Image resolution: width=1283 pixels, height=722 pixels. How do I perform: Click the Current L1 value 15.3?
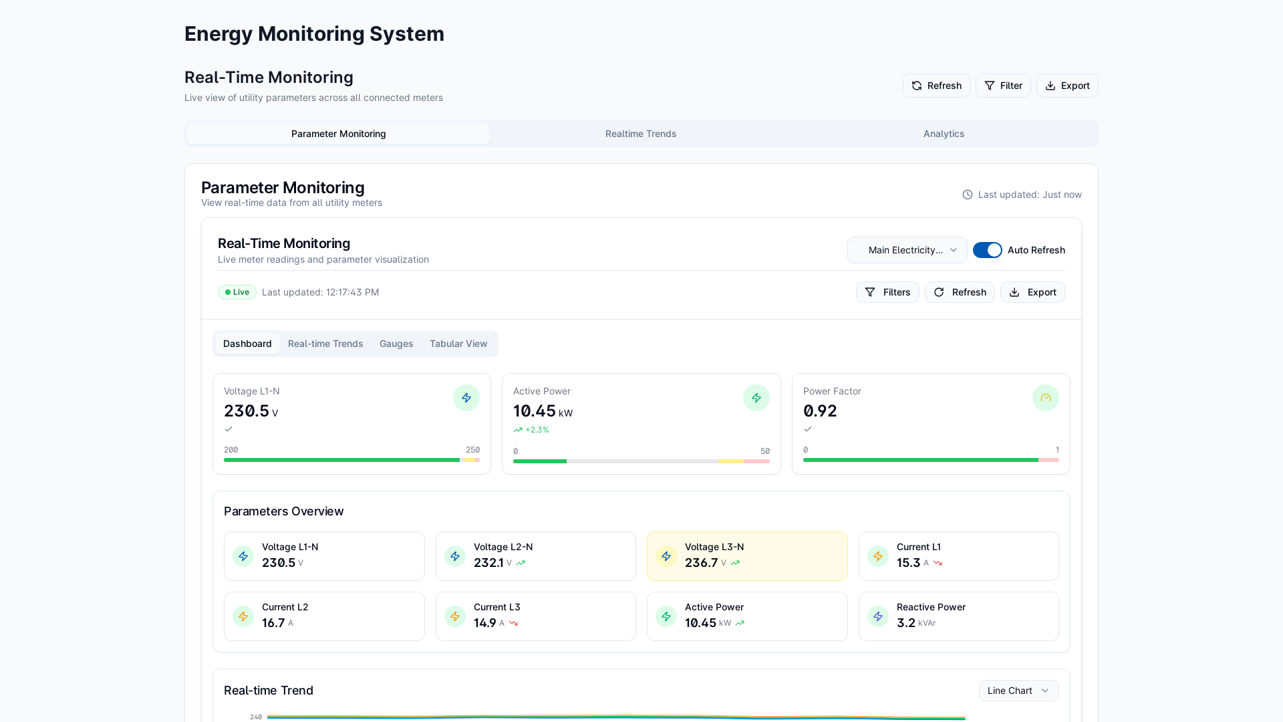[x=908, y=563]
